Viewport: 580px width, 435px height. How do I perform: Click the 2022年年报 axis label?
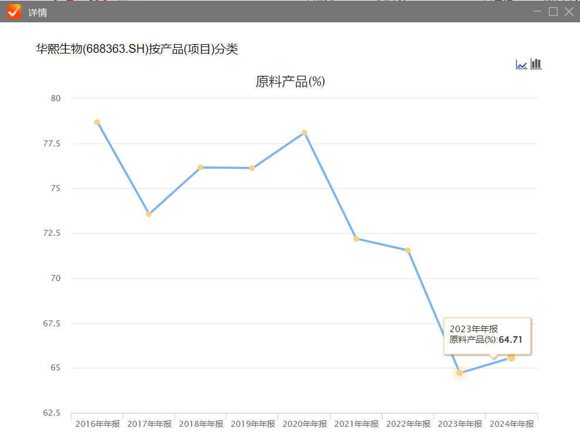[x=408, y=424]
